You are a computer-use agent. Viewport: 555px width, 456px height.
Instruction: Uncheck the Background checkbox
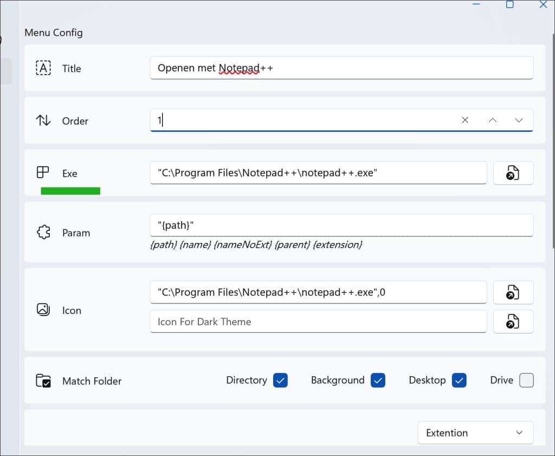point(378,381)
